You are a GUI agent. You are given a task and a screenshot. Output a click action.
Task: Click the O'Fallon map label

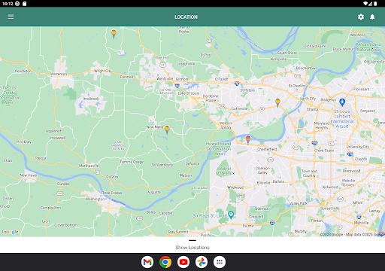point(221,79)
